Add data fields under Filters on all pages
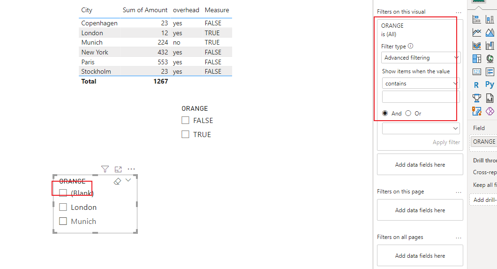The height and width of the screenshot is (269, 497). pyautogui.click(x=420, y=255)
